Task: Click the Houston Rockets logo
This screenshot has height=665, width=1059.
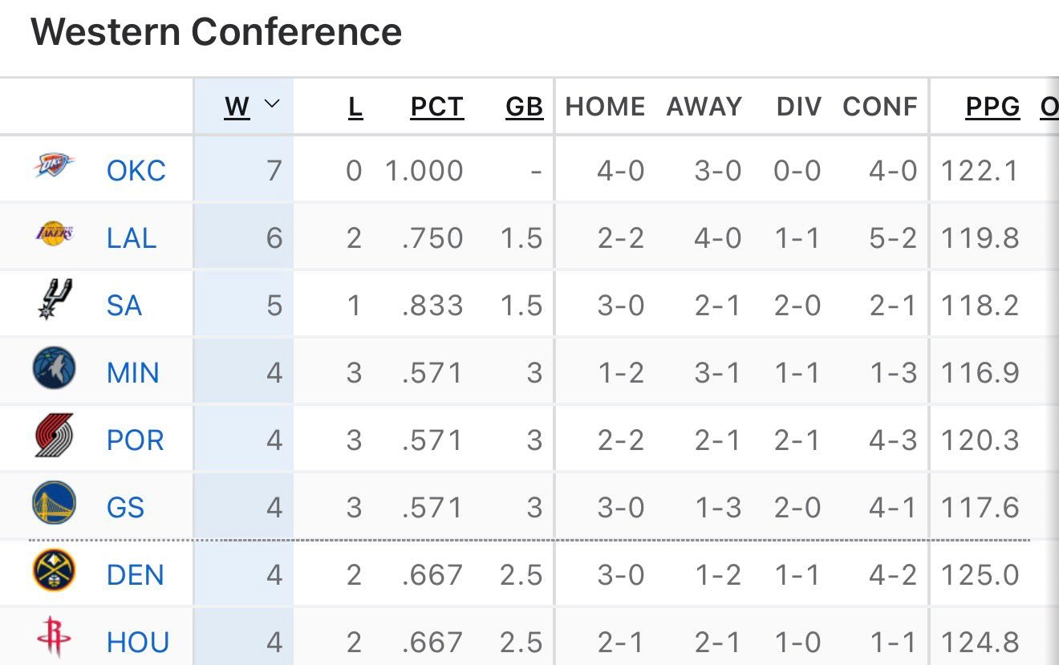Action: (54, 639)
